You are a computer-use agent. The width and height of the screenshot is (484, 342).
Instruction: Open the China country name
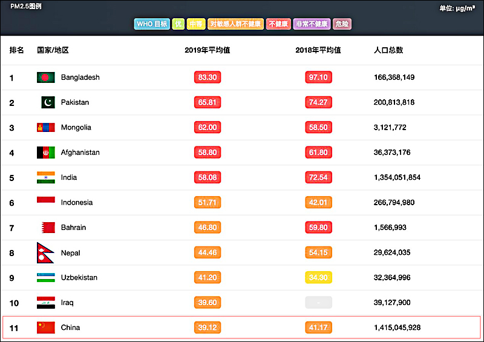pos(70,327)
